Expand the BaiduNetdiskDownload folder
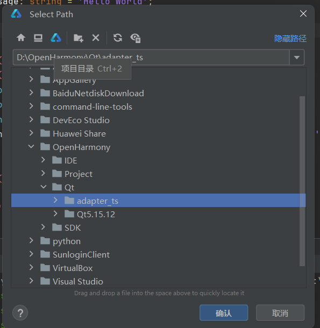 click(x=31, y=92)
